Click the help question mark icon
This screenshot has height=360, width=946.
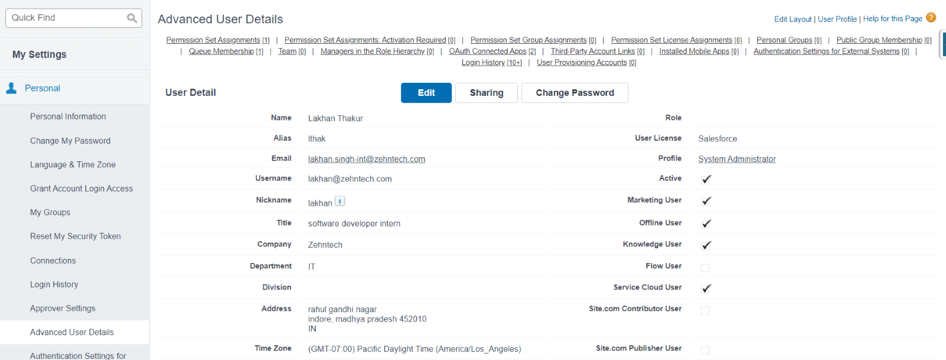tap(931, 18)
